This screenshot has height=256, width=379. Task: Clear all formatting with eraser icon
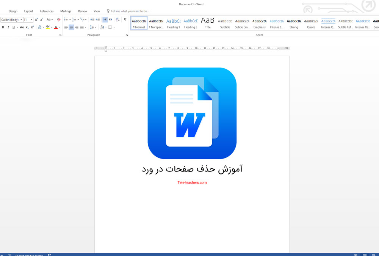(59, 20)
